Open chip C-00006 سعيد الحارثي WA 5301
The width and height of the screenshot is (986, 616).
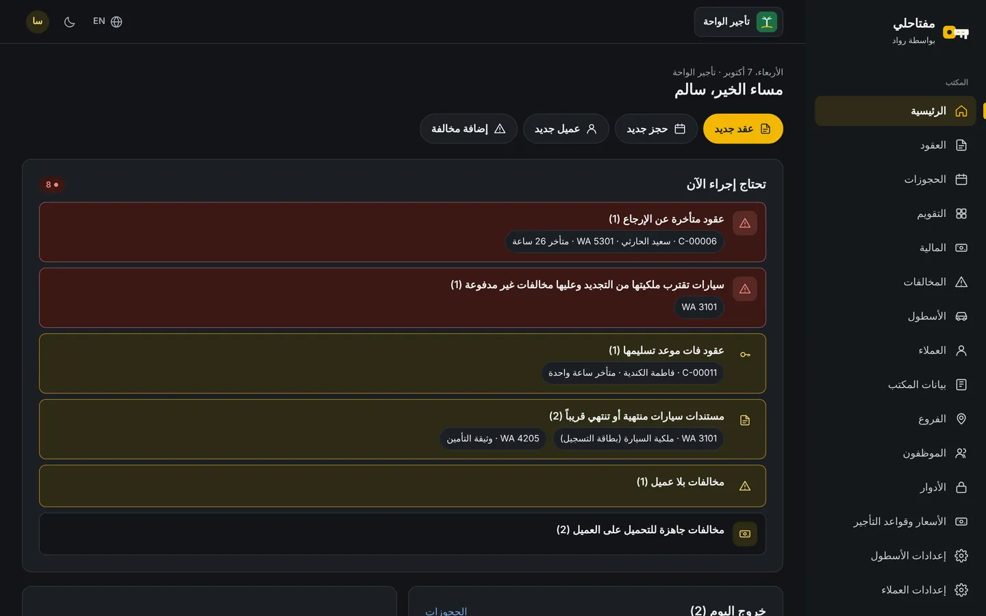pyautogui.click(x=614, y=242)
